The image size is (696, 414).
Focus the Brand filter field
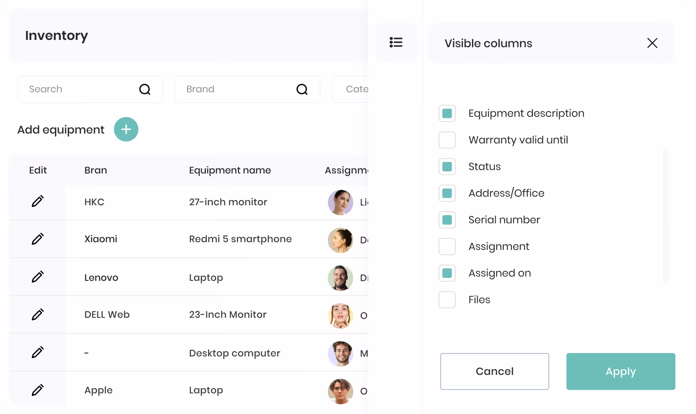[247, 89]
